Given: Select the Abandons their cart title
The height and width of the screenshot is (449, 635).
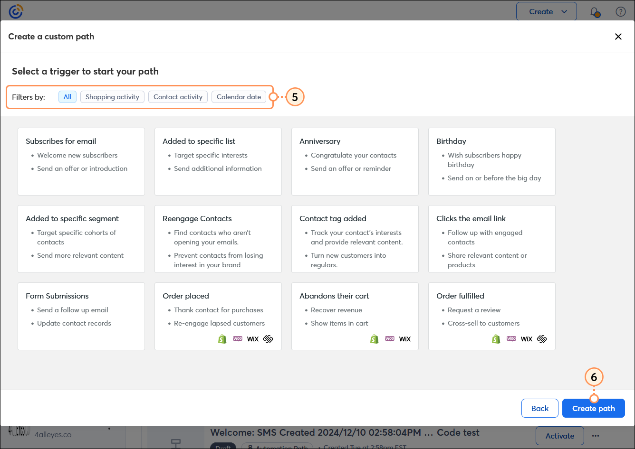Looking at the screenshot, I should tap(334, 296).
